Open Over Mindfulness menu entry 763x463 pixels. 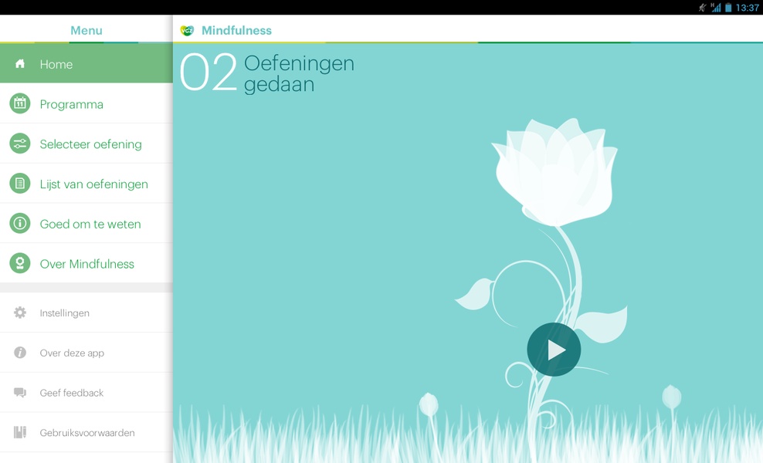coord(86,263)
